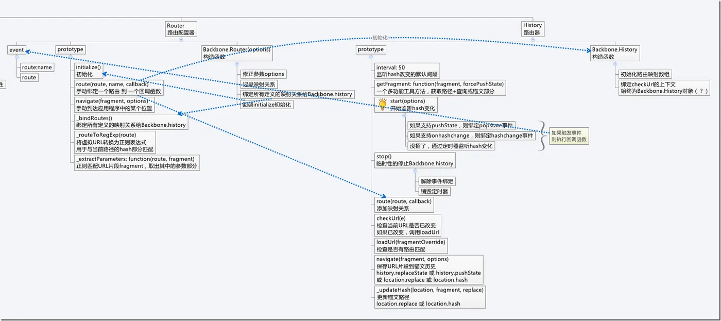
Task: Select the checkUrl(e) node
Action: [x=408, y=225]
